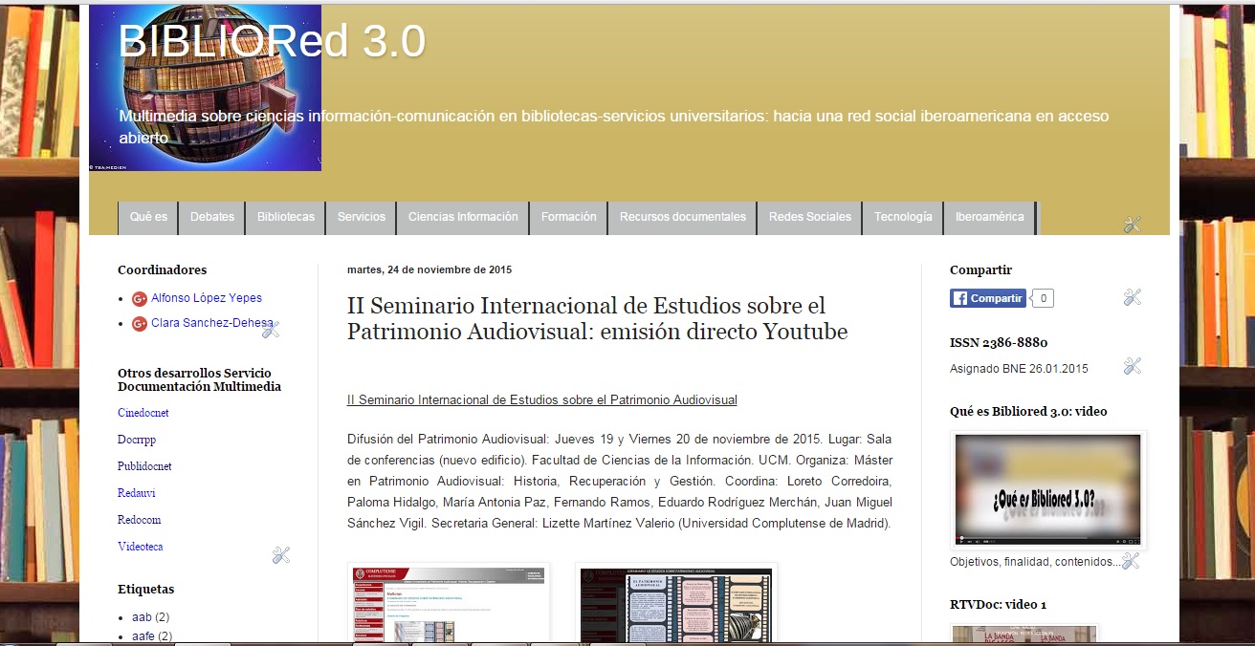The height and width of the screenshot is (646, 1255).
Task: Click the Coordinadores heading
Action: pyautogui.click(x=162, y=269)
